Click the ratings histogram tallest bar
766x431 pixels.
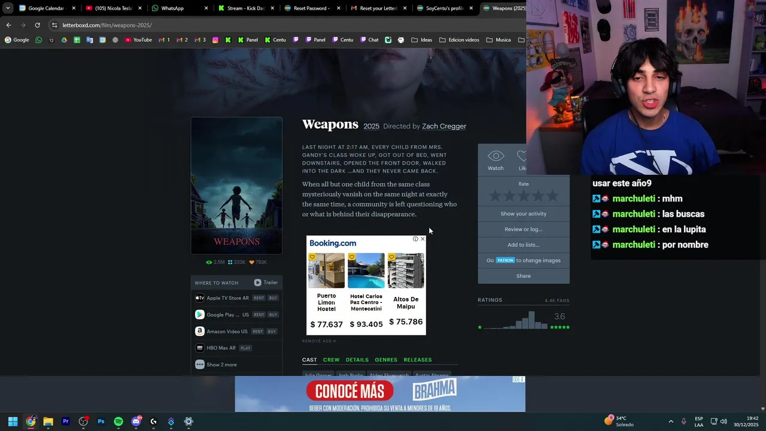coord(531,320)
